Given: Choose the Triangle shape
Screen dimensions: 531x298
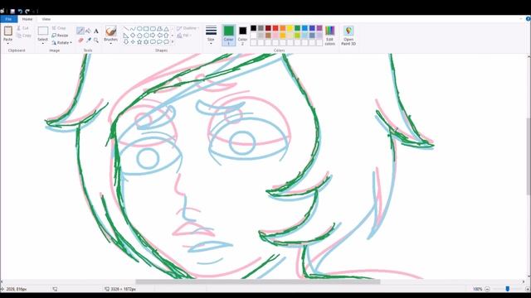Looking at the screenshot, I should [166, 29].
